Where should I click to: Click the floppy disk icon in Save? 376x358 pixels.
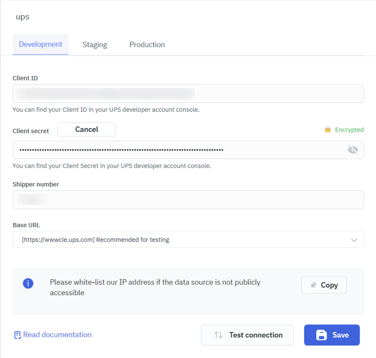click(322, 335)
